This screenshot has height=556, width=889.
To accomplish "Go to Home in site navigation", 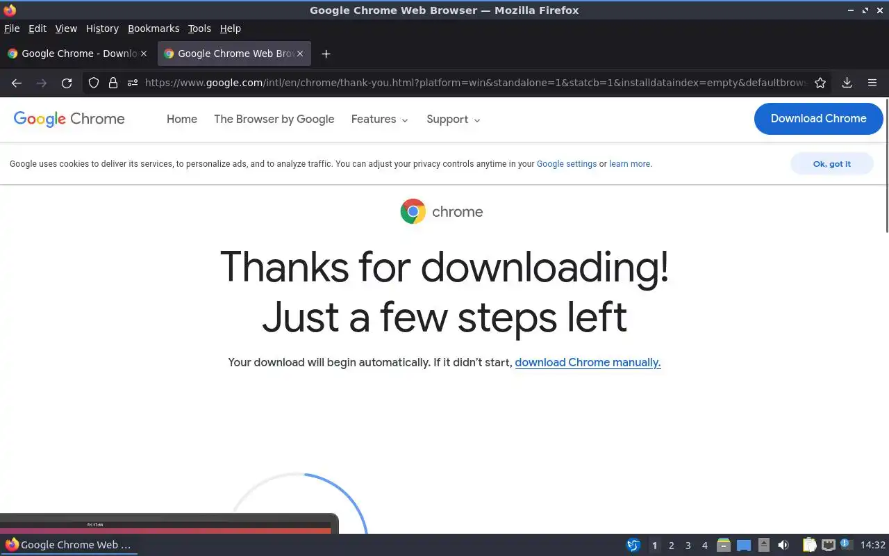I will [182, 120].
